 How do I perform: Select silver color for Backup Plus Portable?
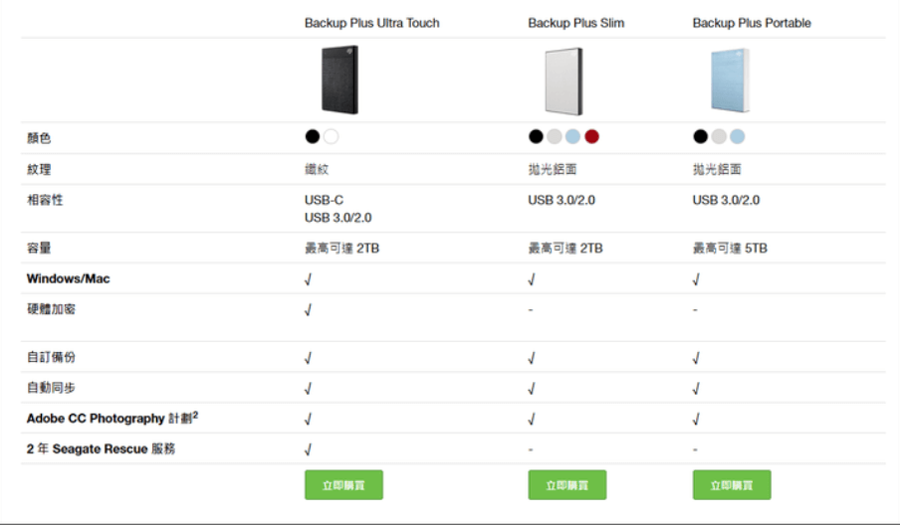tap(719, 137)
